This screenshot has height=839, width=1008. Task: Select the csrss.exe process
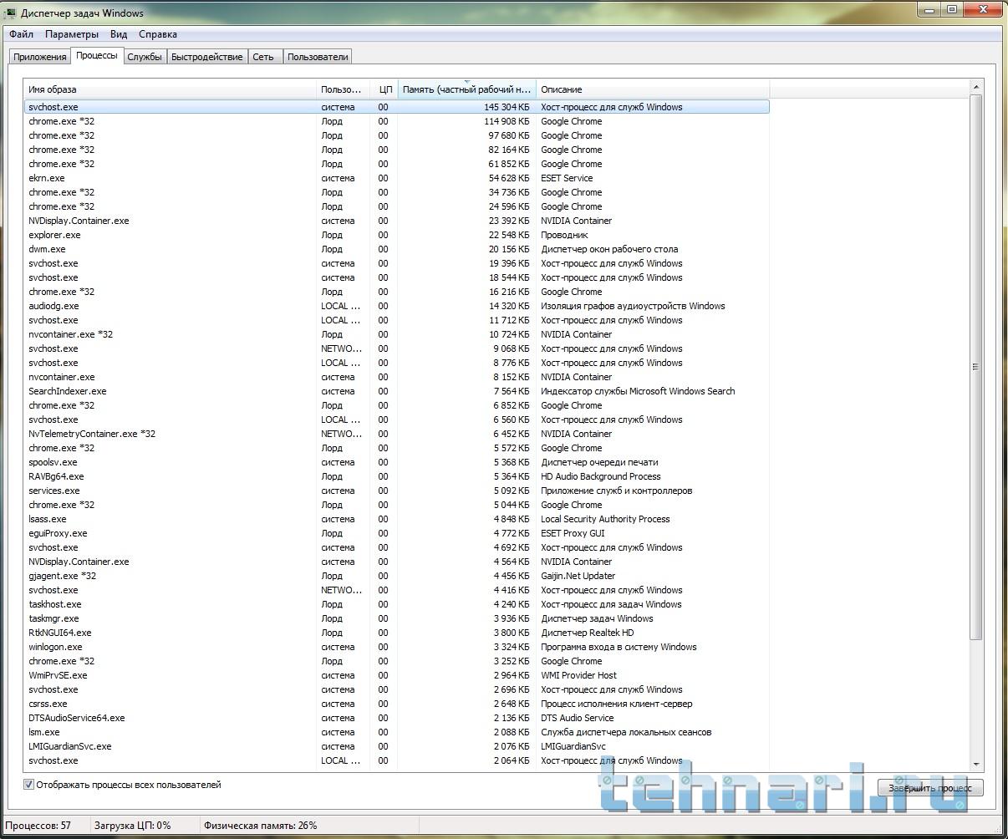(397, 704)
